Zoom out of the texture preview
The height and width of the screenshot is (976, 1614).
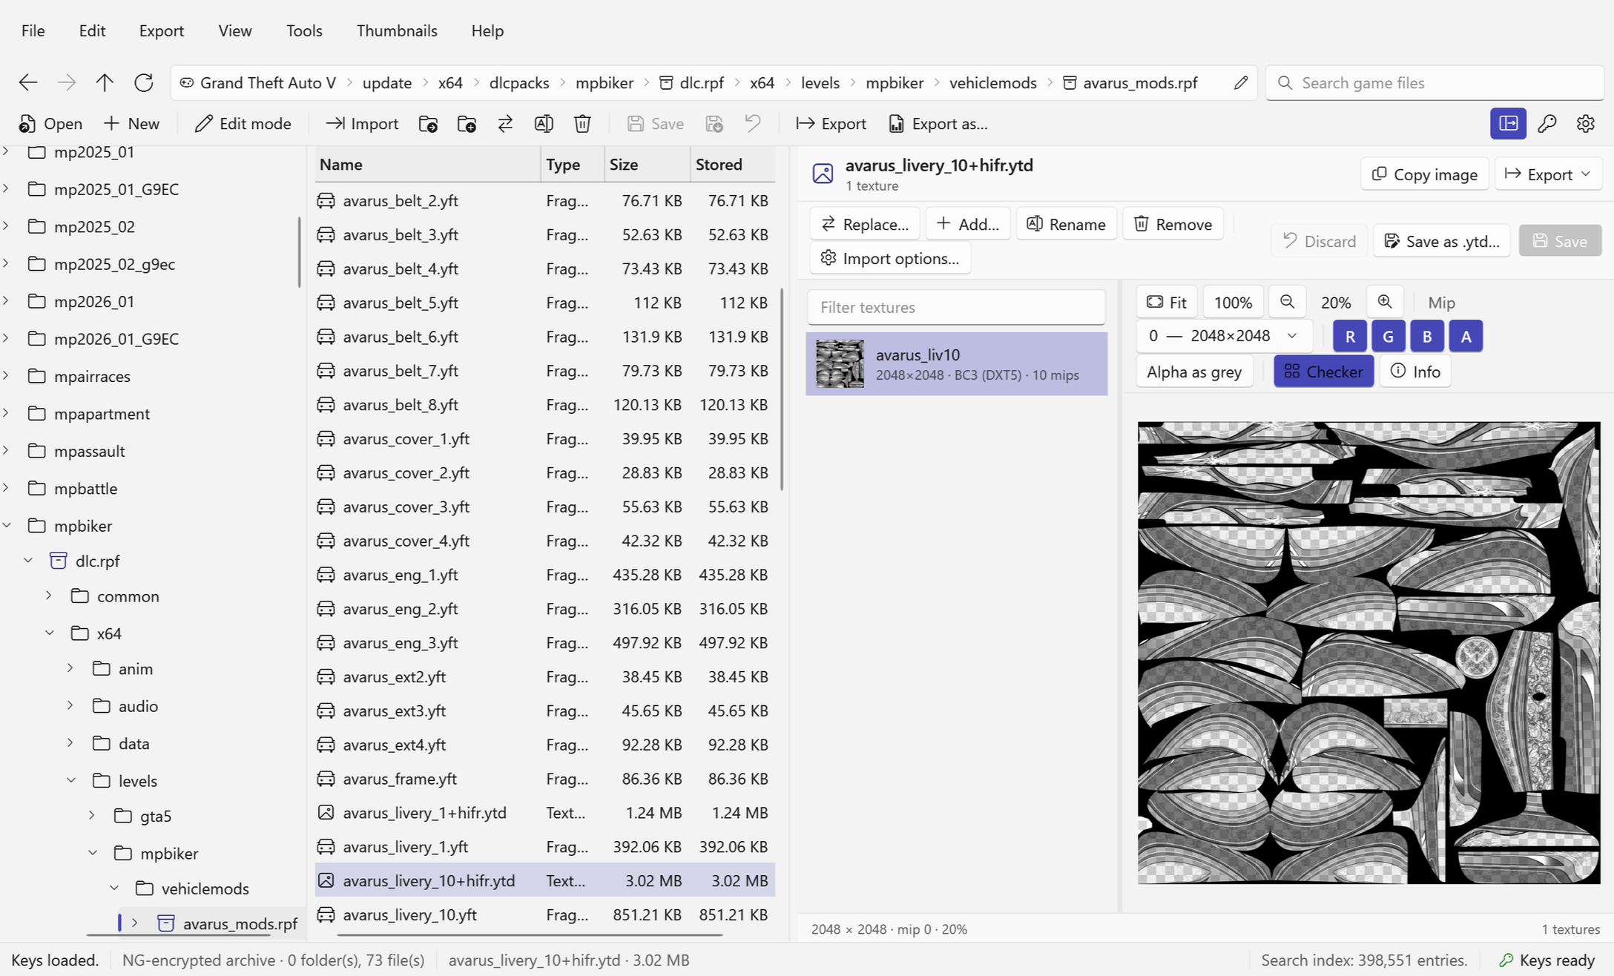pos(1287,302)
